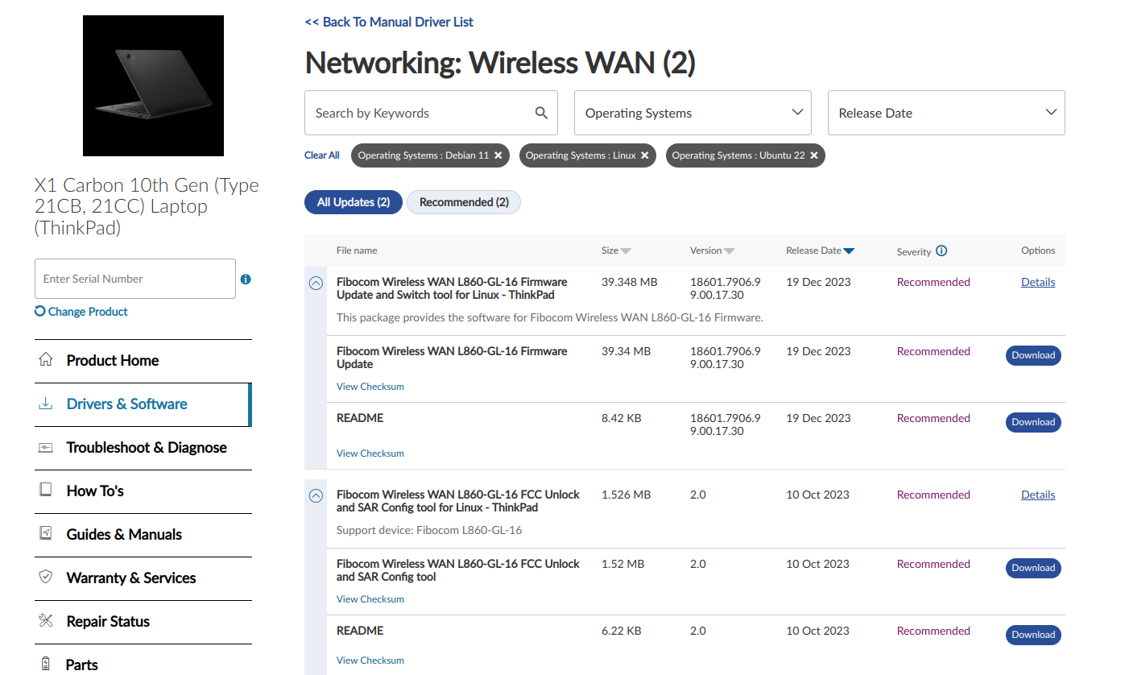Click 'Support device: Fibocom L860-GL-16' text
This screenshot has width=1129, height=675.
pos(429,530)
